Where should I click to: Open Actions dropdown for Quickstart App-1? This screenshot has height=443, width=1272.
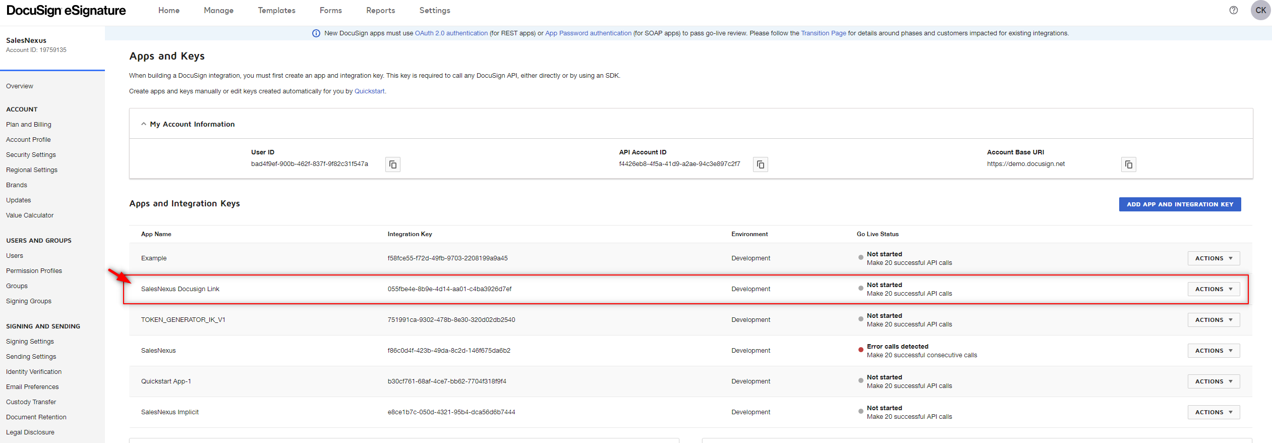tap(1213, 381)
